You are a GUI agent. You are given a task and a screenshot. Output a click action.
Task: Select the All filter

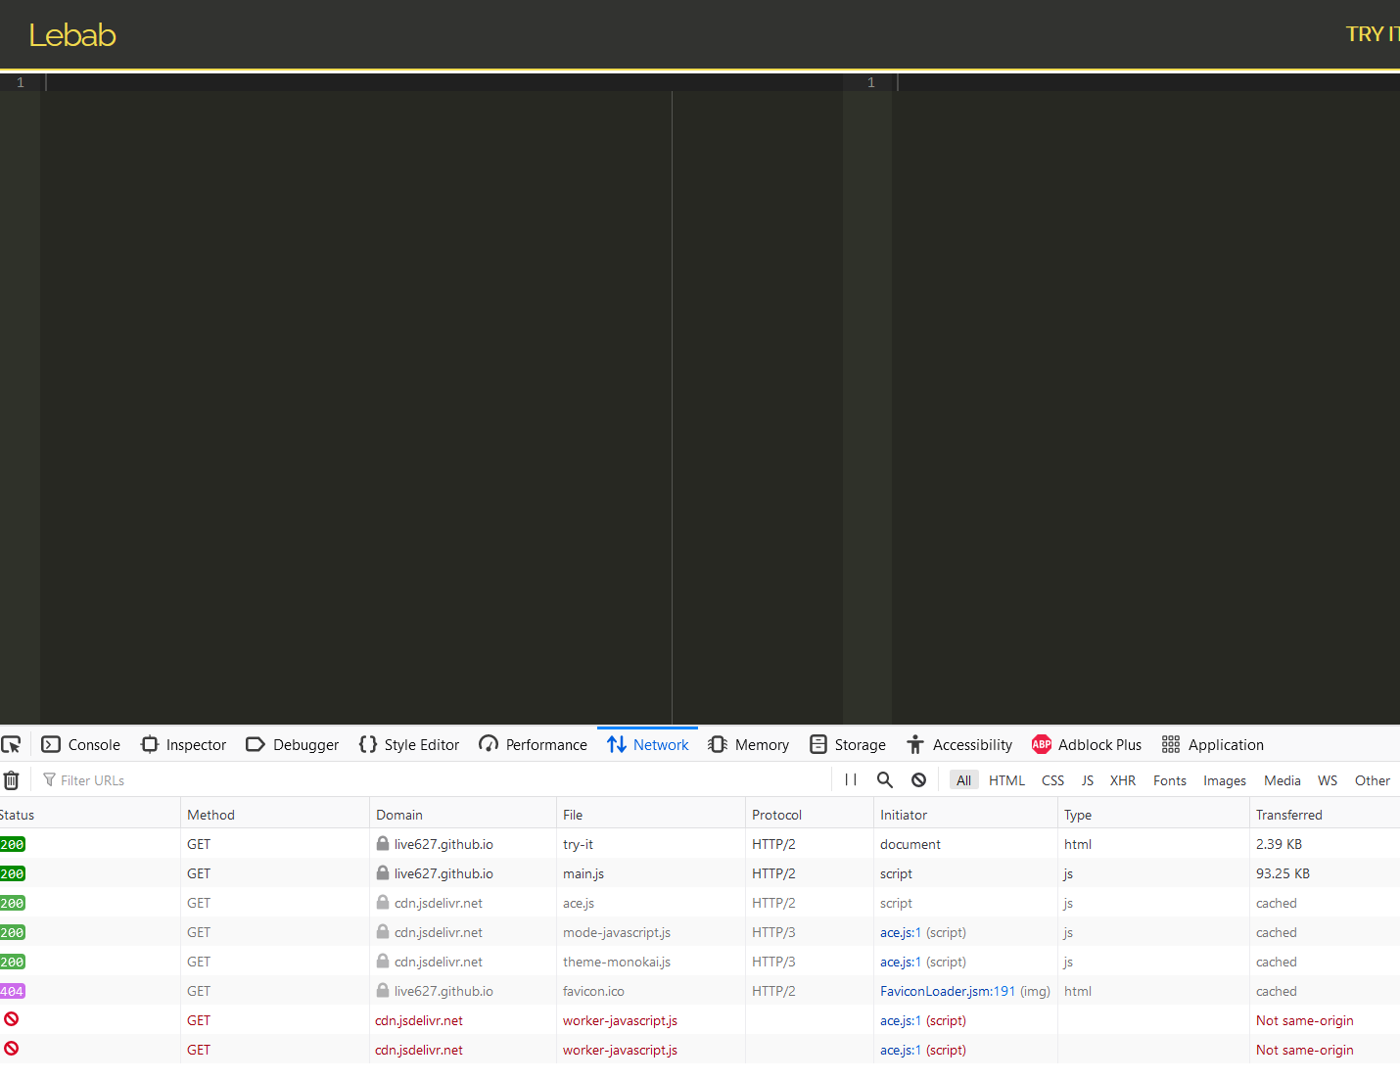[x=963, y=780]
